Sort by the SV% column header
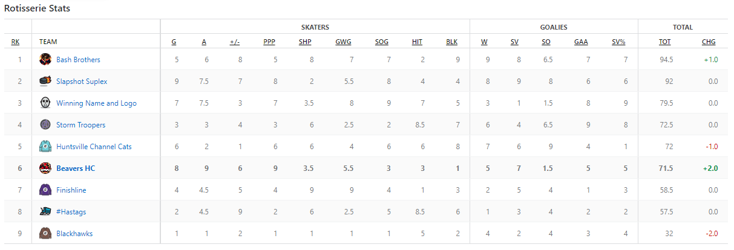Screen dimensions: 734x250 pyautogui.click(x=618, y=42)
